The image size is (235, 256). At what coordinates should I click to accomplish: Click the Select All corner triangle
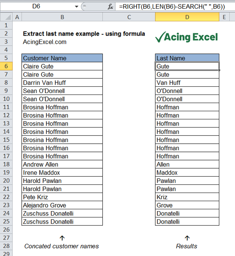coord(6,17)
